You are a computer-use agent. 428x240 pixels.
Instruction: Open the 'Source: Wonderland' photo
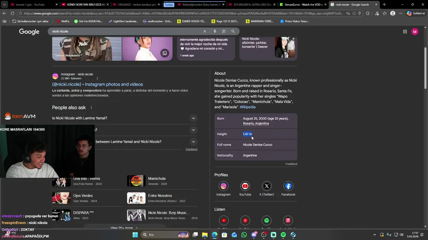87,49
